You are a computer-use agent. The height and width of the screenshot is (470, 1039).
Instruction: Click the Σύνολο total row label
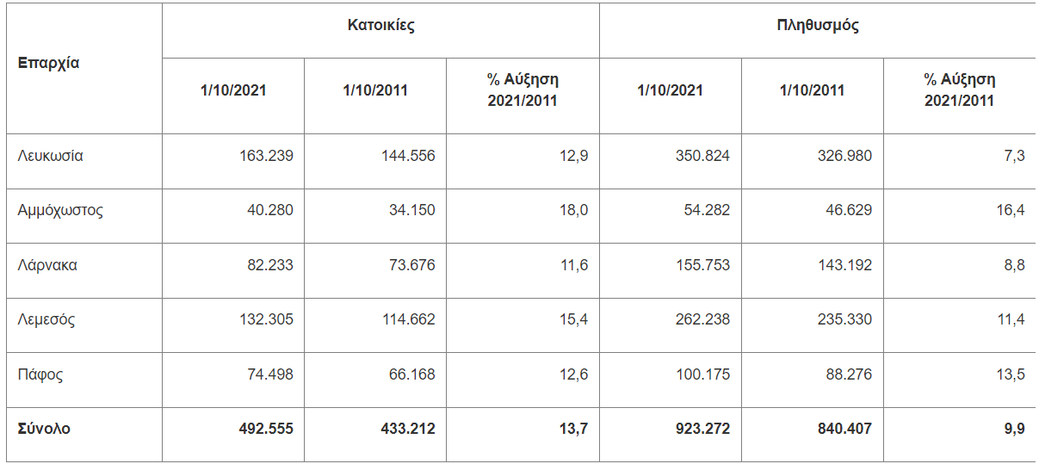tap(44, 429)
